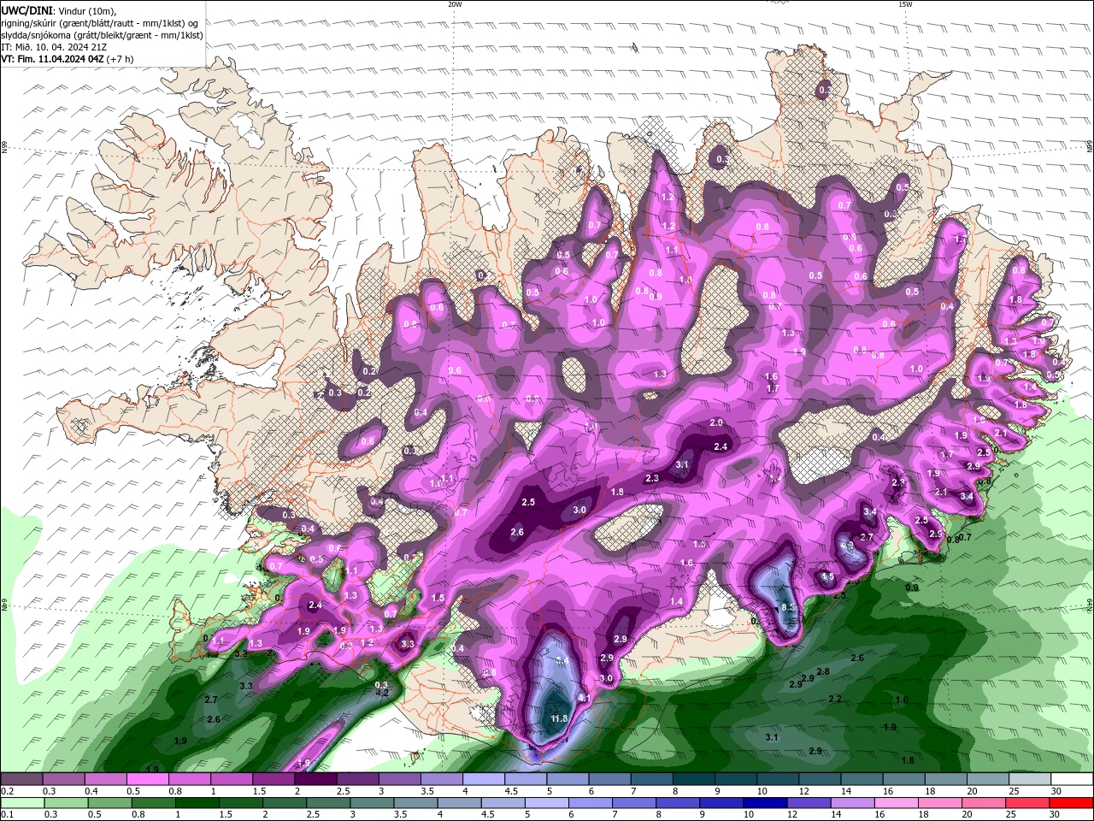This screenshot has width=1094, height=821.
Task: Click the '25' label in upper legend row
Action: pos(1015,791)
